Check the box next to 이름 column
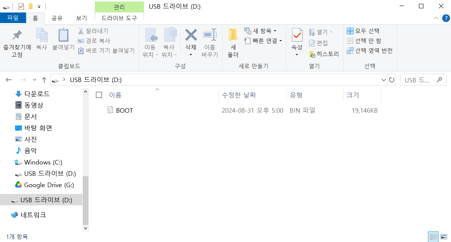Image resolution: width=451 pixels, height=242 pixels. point(99,95)
